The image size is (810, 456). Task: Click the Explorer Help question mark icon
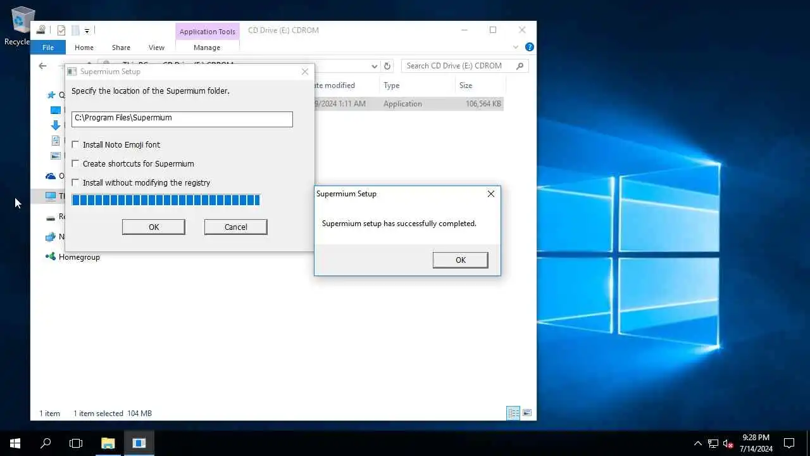pos(530,47)
